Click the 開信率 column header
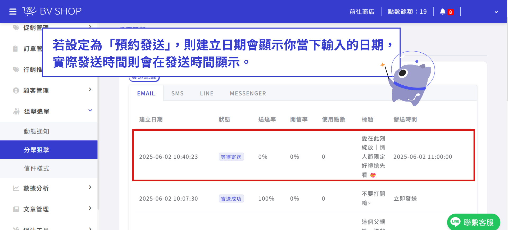Screen dimensions: 508x230 click(299, 119)
